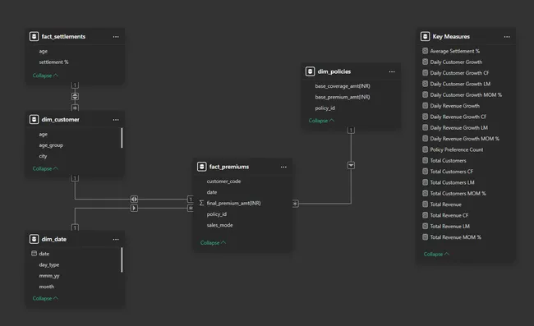Select Total Revenue CF measure
The height and width of the screenshot is (326, 534).
[449, 215]
